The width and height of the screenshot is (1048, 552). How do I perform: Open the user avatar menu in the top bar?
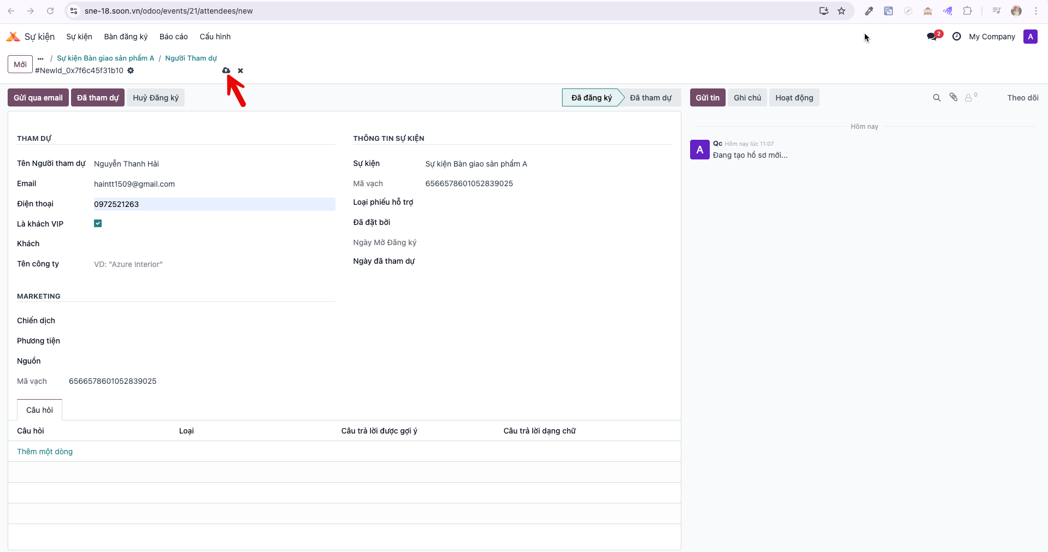1031,37
